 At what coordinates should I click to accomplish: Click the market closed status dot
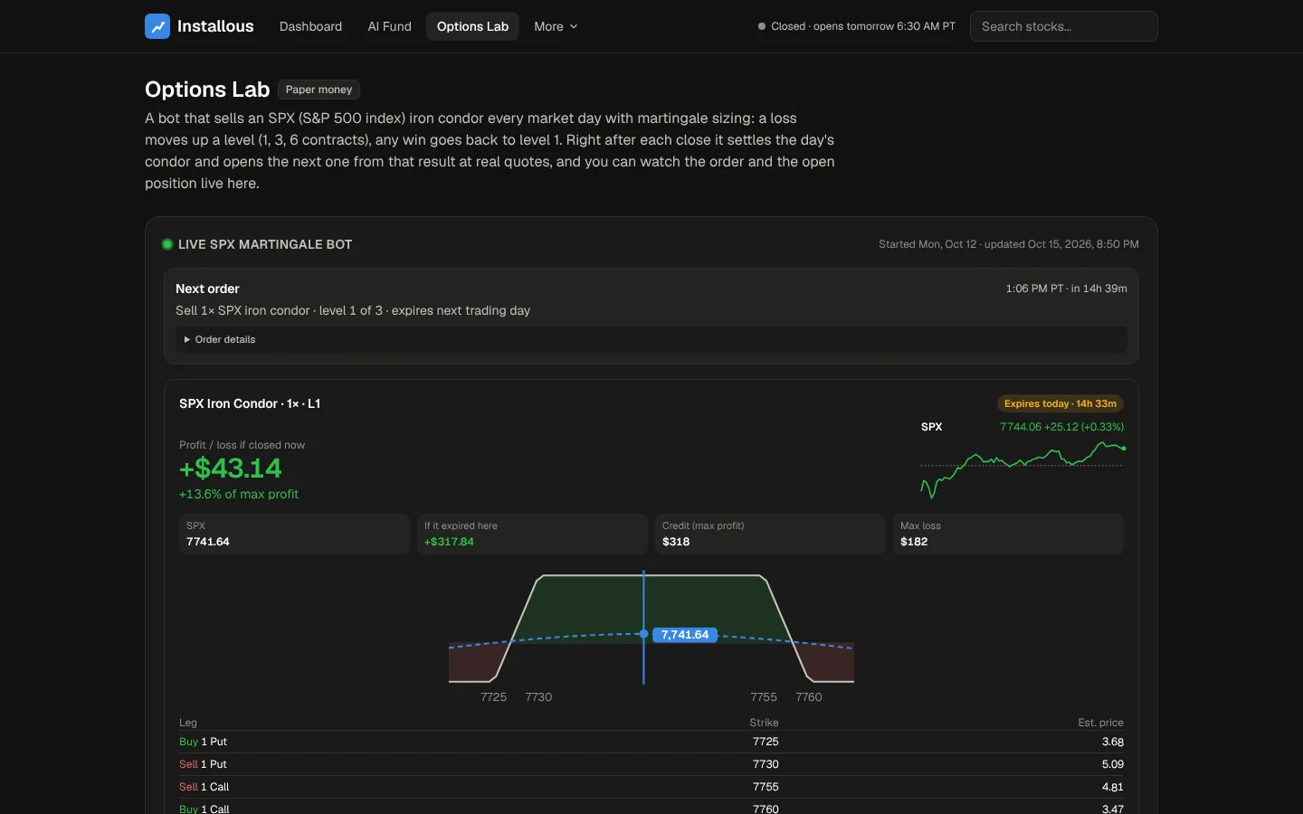[x=762, y=26]
